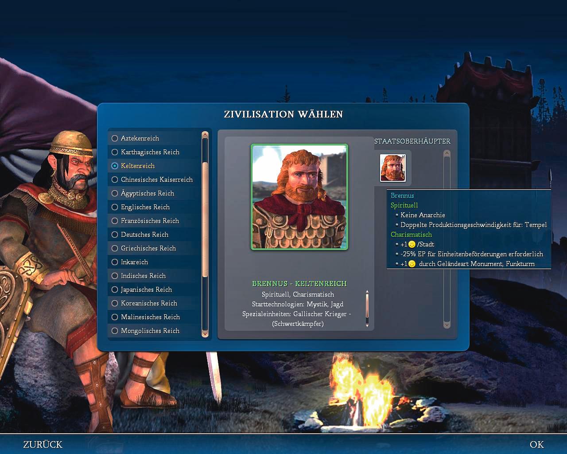567x454 pixels.
Task: Click the green 'Charismatisch' tooltip heading
Action: coord(411,235)
